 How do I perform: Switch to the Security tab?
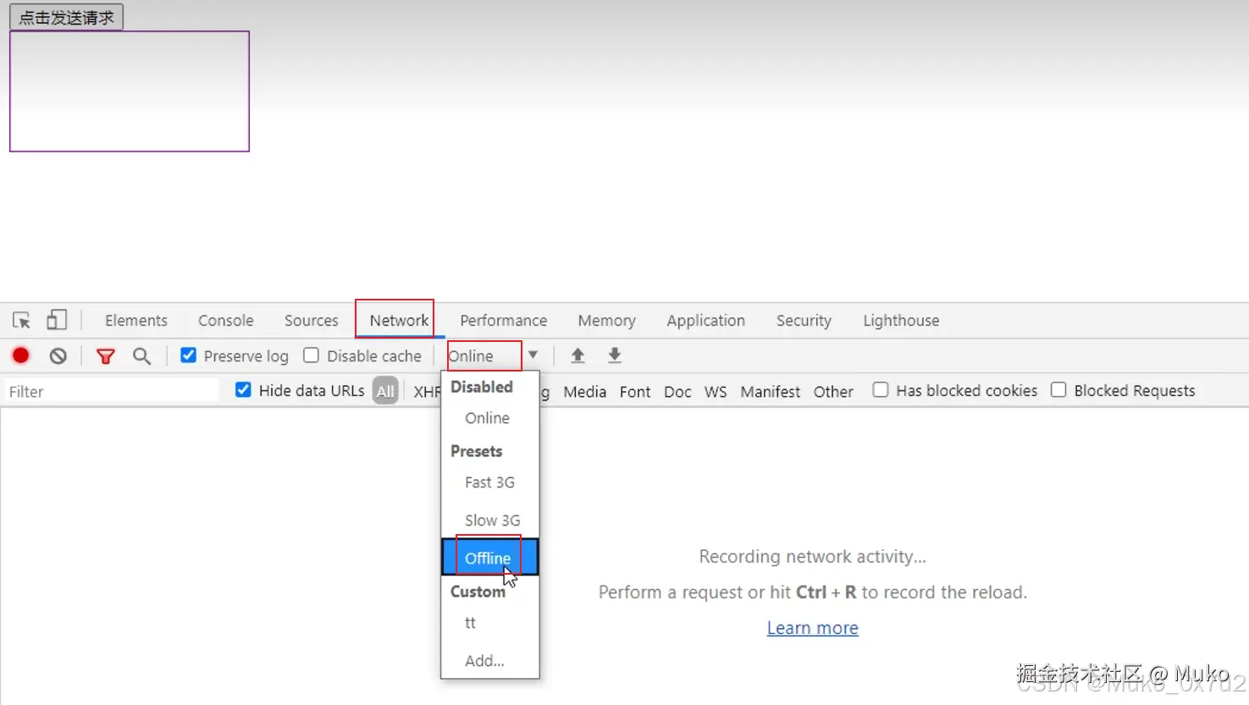tap(804, 321)
